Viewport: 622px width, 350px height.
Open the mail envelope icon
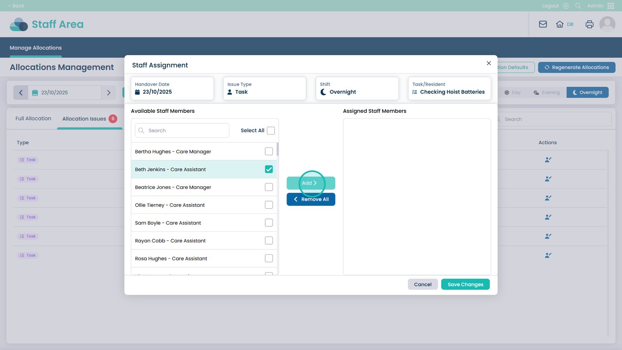coord(543,24)
